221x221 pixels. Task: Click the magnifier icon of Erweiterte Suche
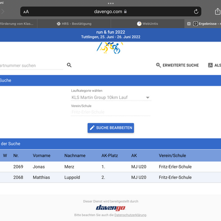[x=159, y=65]
